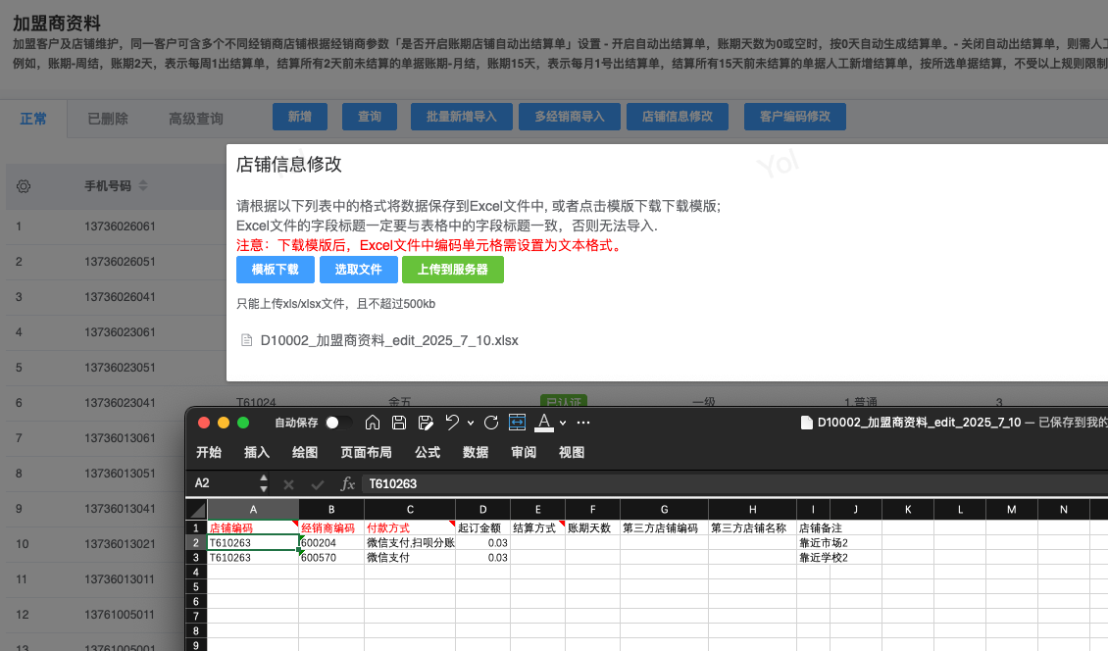Screen dimensions: 1108x651
Task: Click the Name Box stepper arrows
Action: click(264, 483)
